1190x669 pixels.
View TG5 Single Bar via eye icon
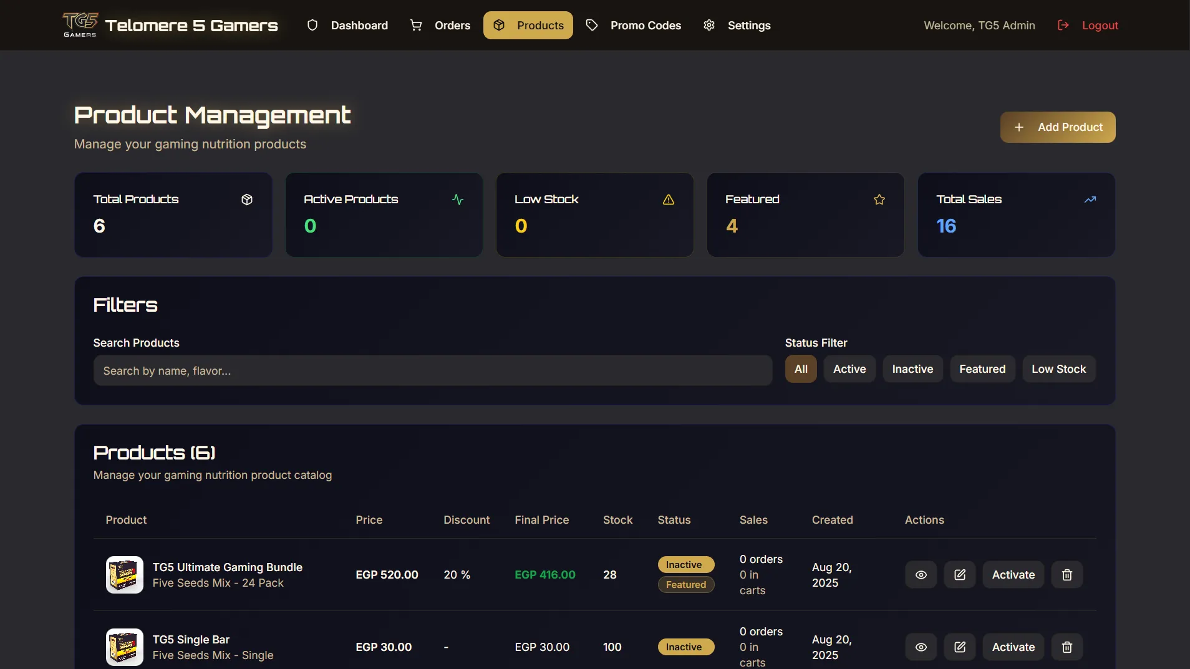point(921,647)
